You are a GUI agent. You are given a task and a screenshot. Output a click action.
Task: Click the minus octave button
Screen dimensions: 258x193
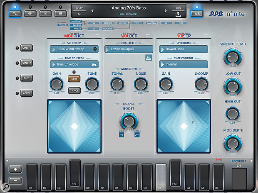point(15,181)
